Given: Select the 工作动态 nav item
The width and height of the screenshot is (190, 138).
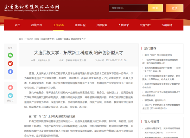Looking at the screenshot, I should click(58, 25).
